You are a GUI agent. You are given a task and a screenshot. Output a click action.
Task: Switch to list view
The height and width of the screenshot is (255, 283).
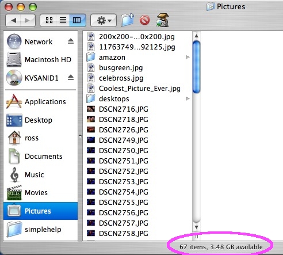tap(63, 20)
